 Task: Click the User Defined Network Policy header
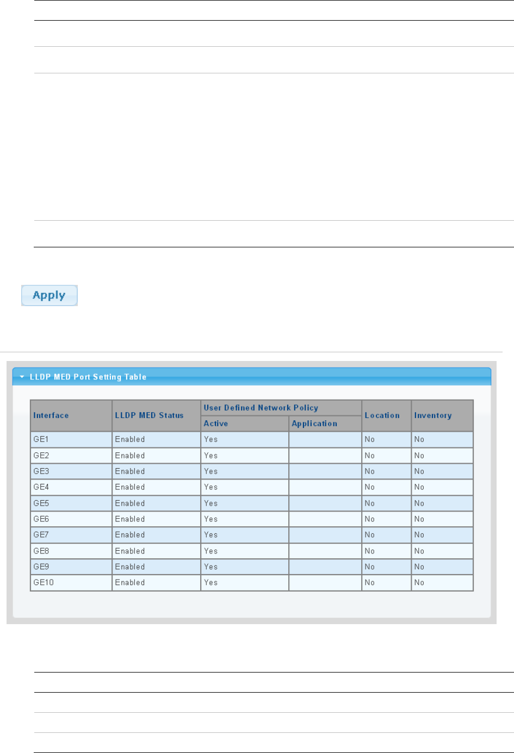pos(281,408)
